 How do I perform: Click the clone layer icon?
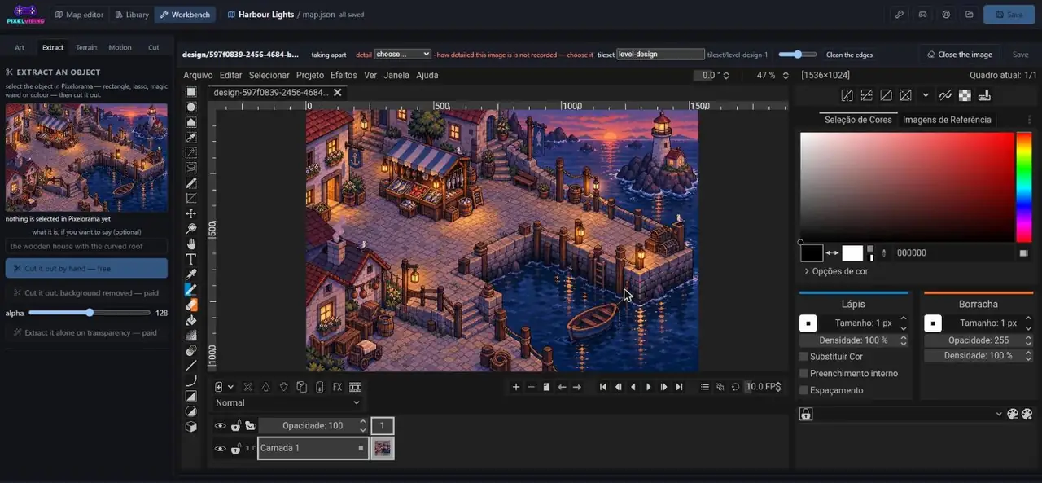(x=301, y=387)
